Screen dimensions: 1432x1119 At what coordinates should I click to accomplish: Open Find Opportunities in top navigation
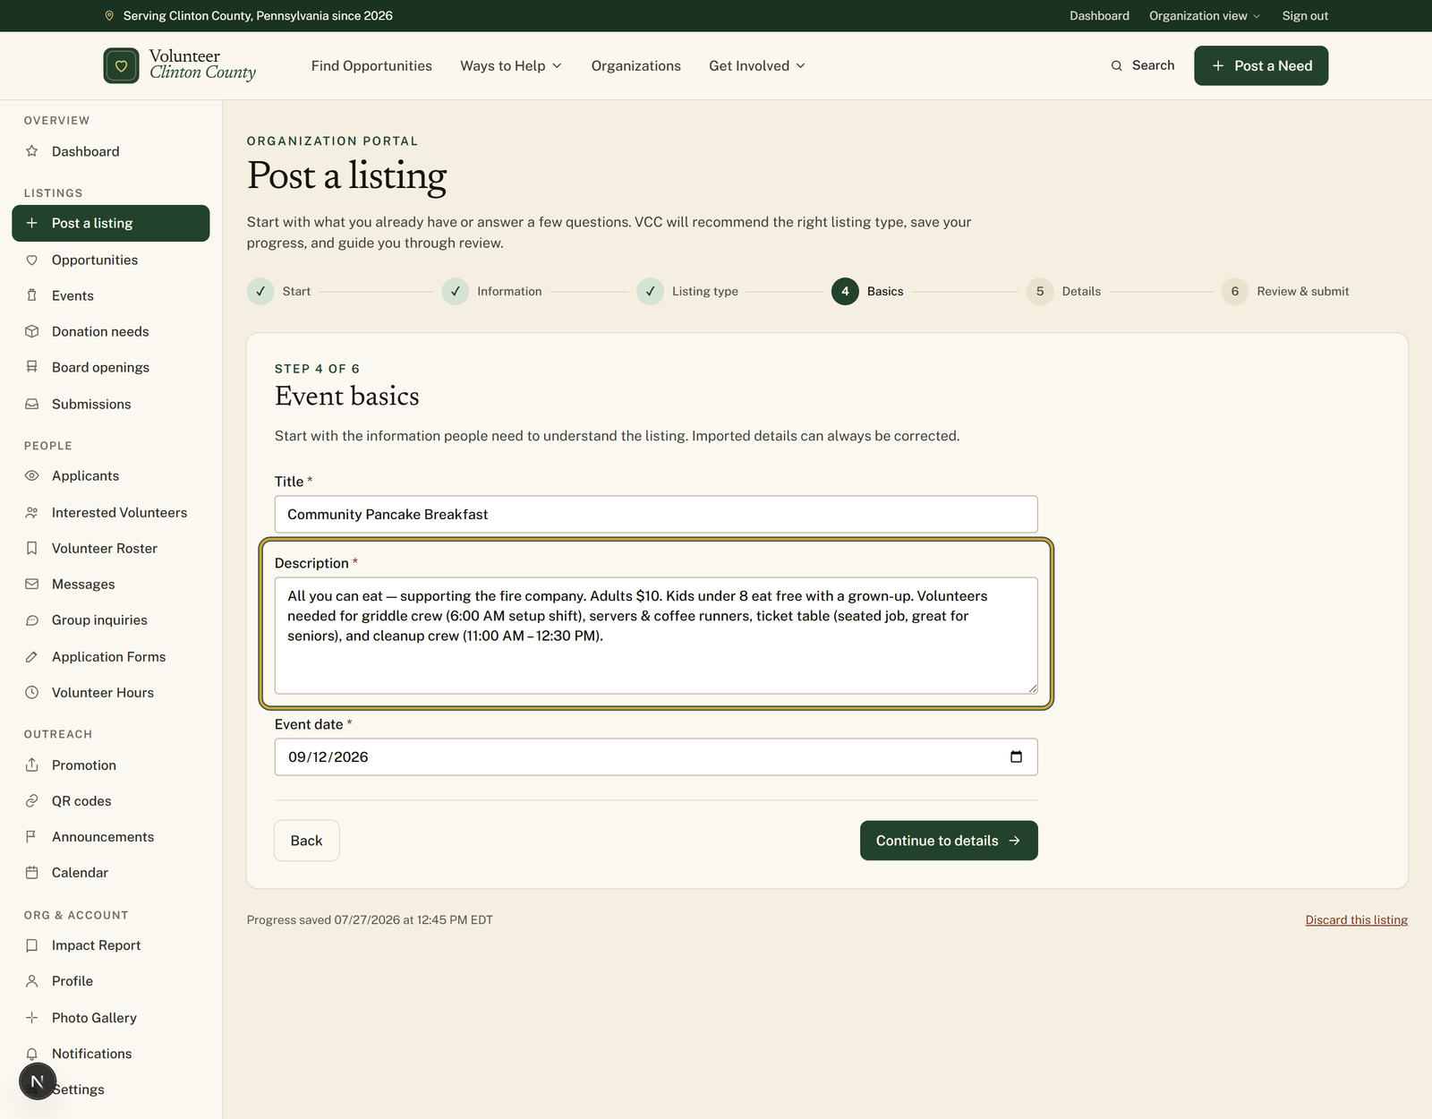371,65
